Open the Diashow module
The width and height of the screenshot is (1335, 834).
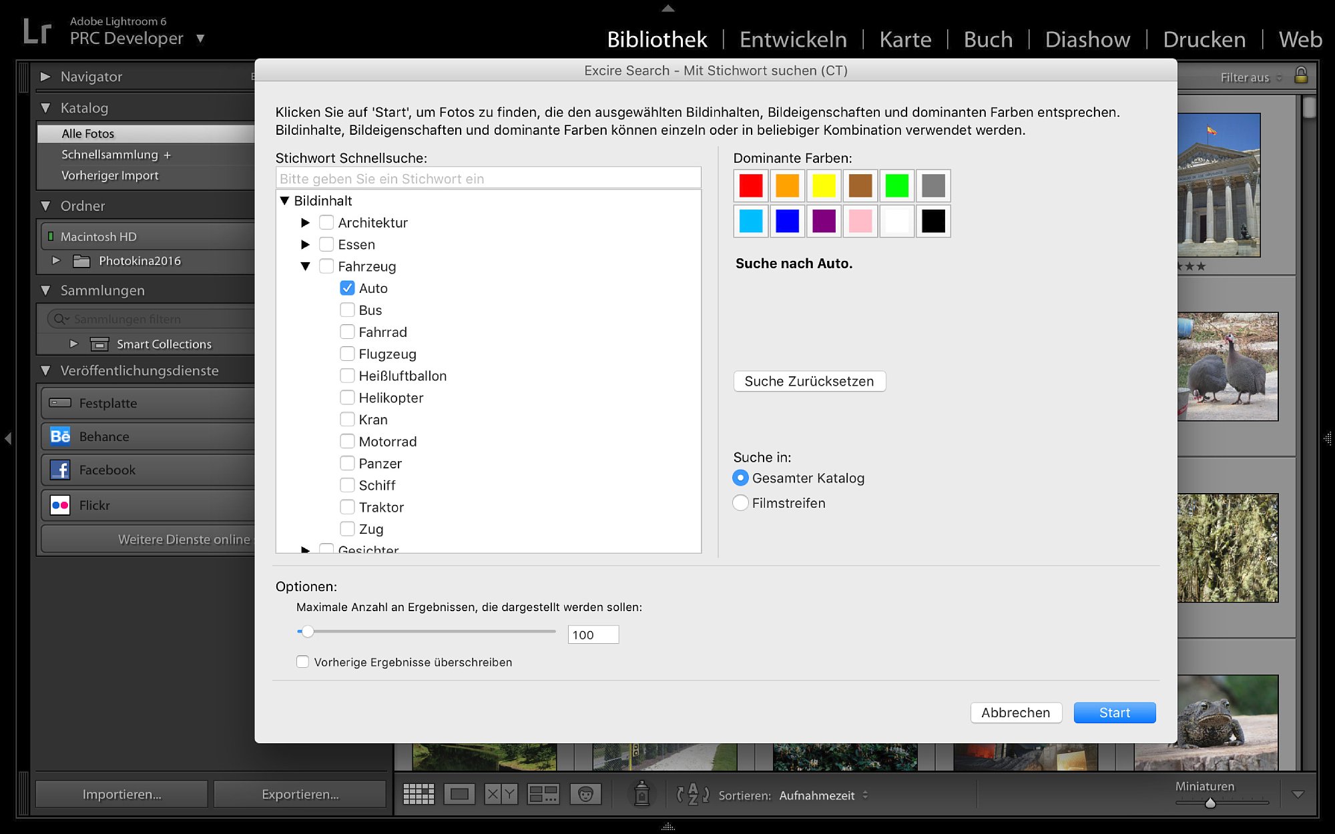1087,39
